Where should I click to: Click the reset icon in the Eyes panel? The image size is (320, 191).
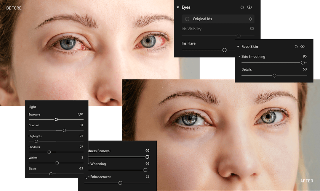coord(242,7)
